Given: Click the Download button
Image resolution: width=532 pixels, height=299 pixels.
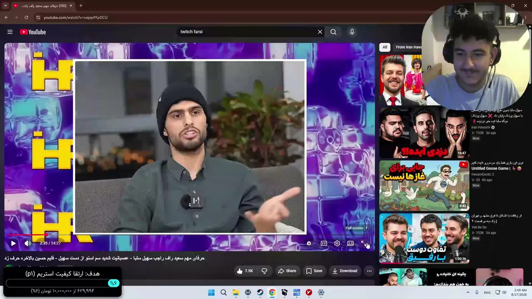Looking at the screenshot, I should (x=345, y=271).
